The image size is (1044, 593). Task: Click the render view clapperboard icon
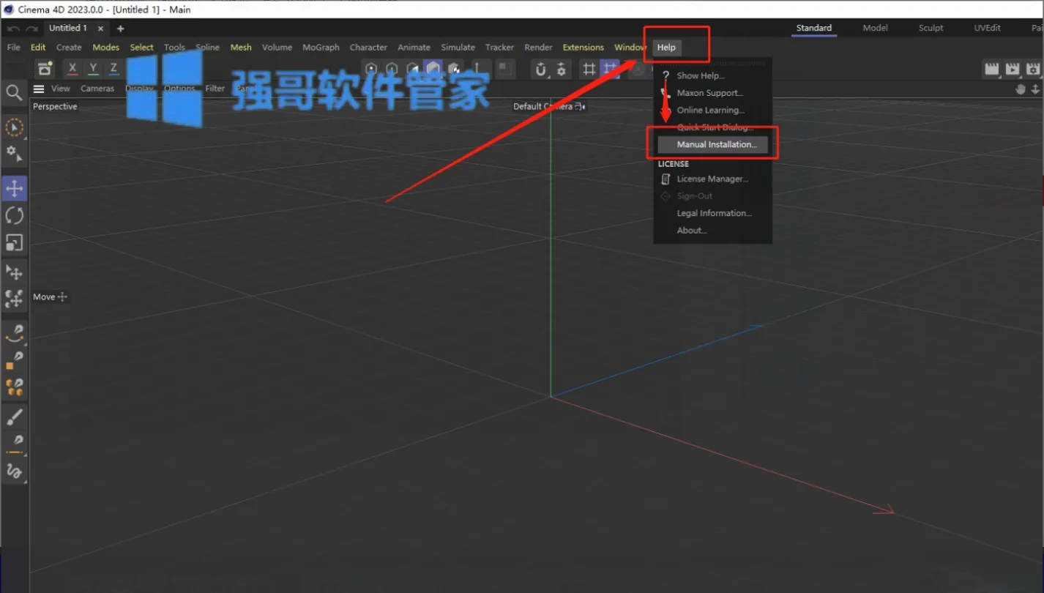point(992,70)
